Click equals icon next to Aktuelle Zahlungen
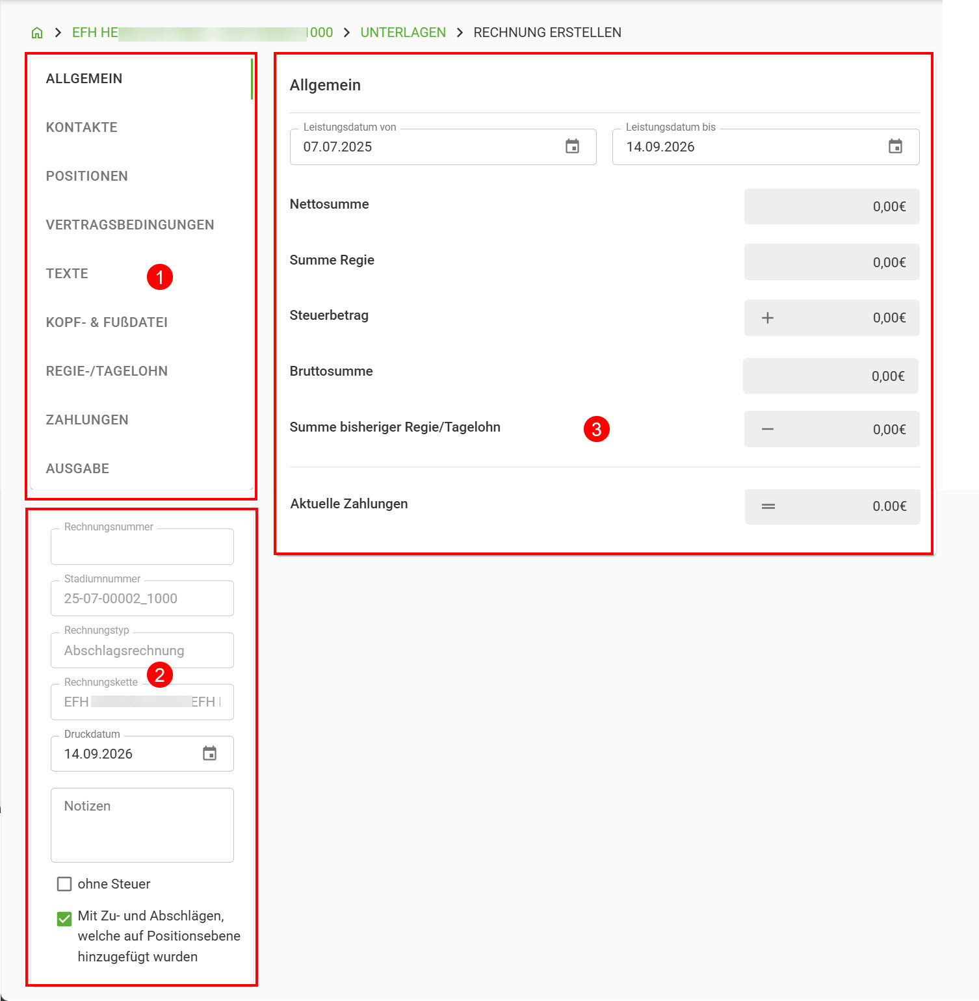This screenshot has height=1001, width=979. tap(768, 506)
